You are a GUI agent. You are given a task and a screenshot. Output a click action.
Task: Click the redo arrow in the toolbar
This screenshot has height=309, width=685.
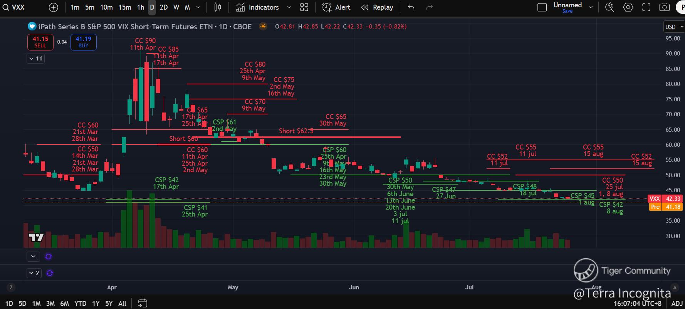(430, 7)
